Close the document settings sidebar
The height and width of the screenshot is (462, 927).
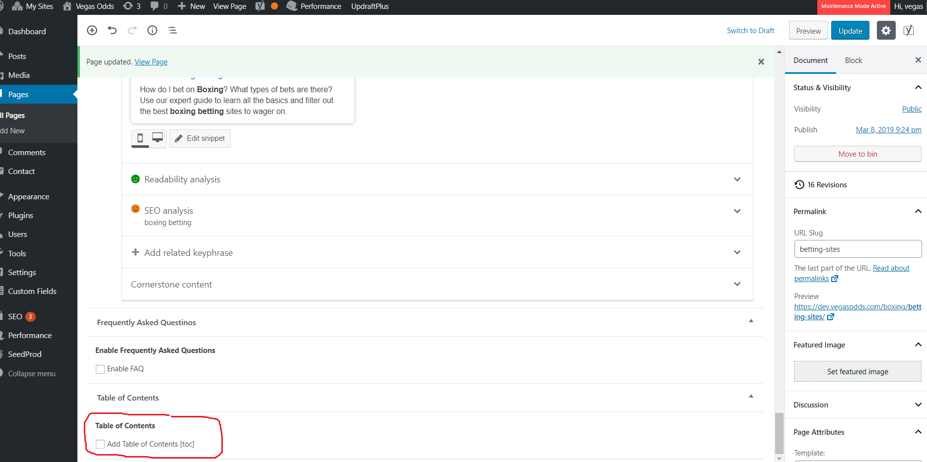tap(918, 60)
